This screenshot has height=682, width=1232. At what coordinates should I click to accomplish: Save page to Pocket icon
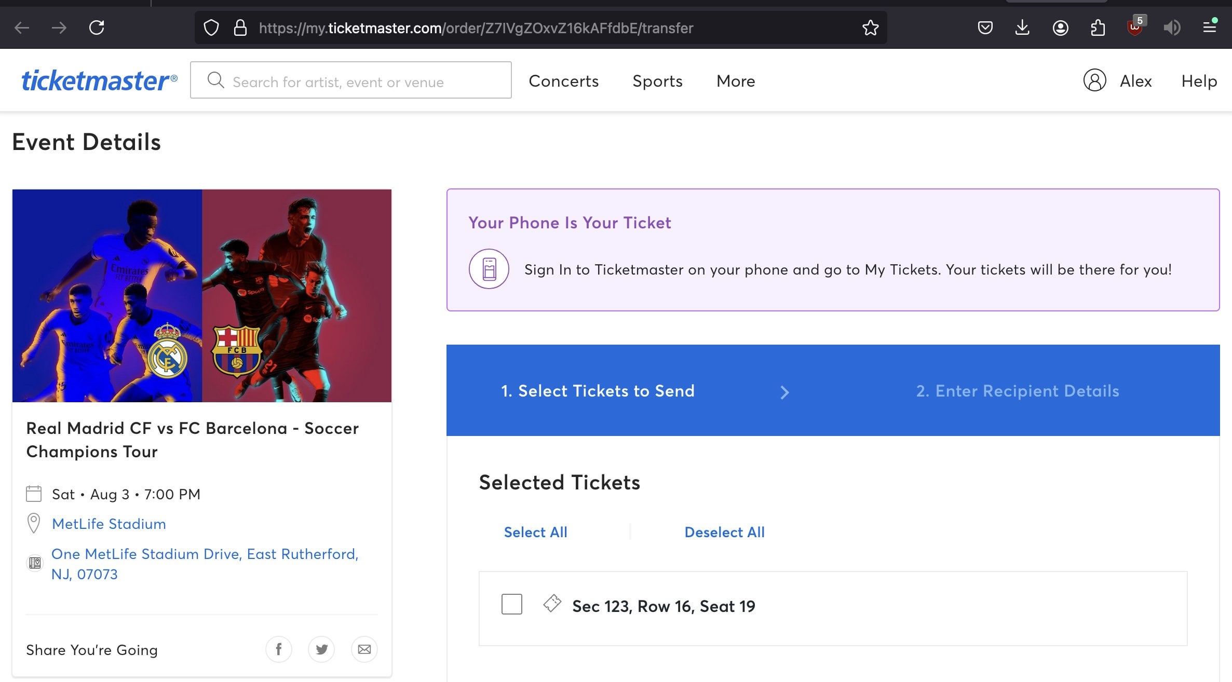(985, 28)
